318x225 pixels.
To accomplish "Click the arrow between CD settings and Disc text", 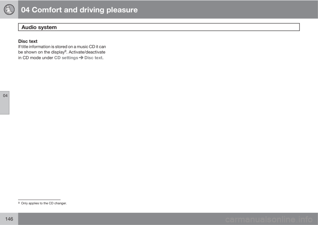I will click(81, 58).
